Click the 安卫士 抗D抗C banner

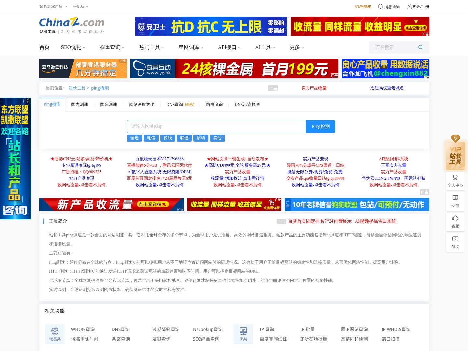(x=211, y=26)
